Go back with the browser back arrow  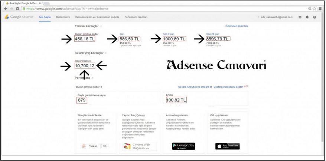(6, 9)
